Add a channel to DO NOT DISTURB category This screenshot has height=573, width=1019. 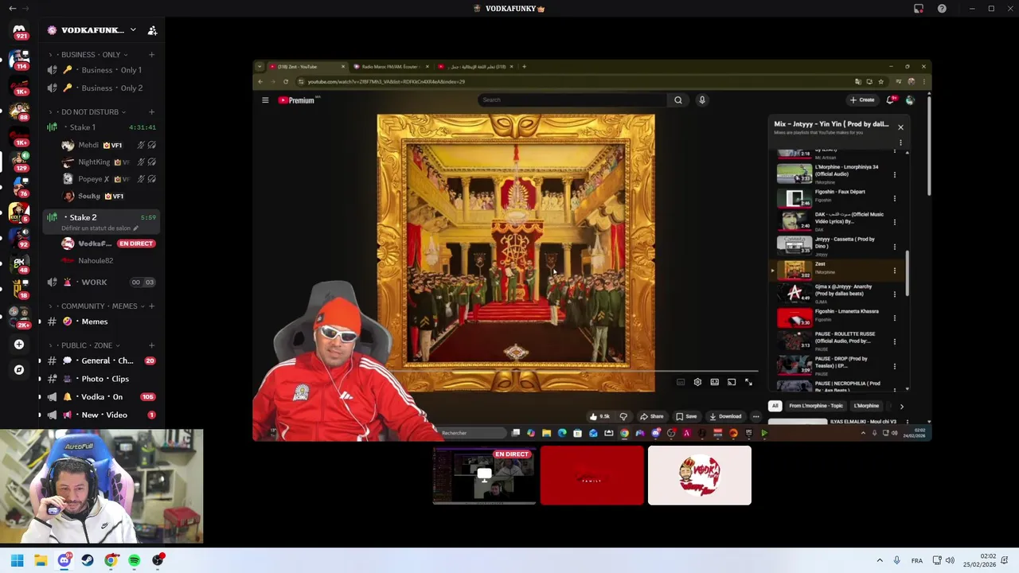tap(151, 112)
